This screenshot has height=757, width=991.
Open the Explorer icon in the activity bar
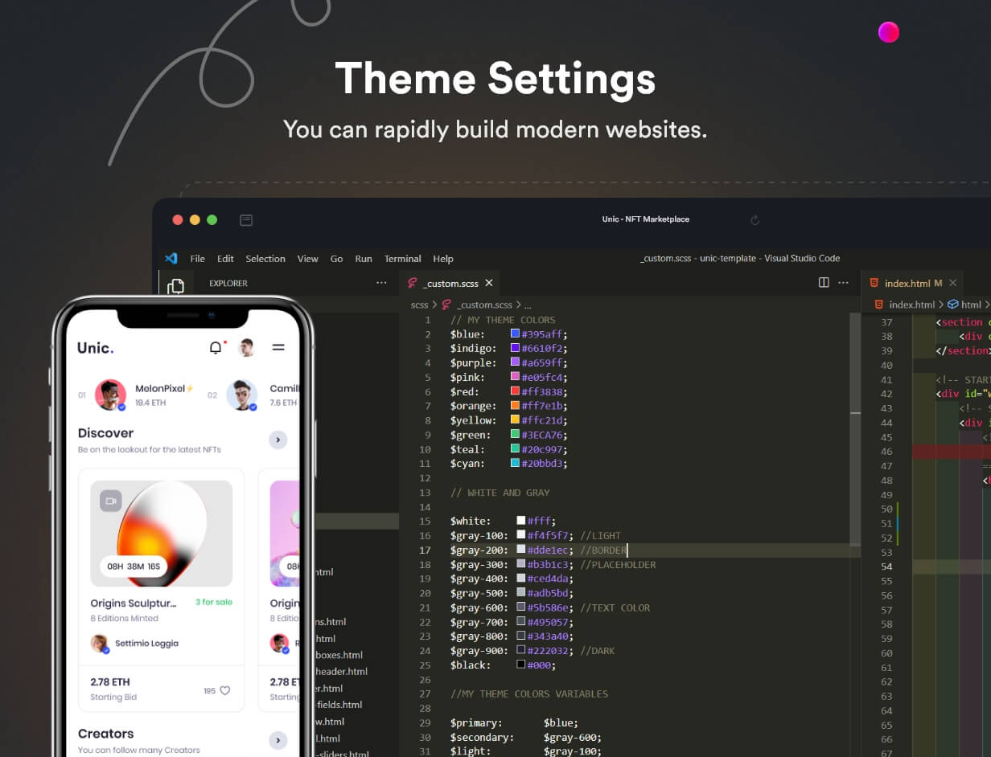point(175,285)
